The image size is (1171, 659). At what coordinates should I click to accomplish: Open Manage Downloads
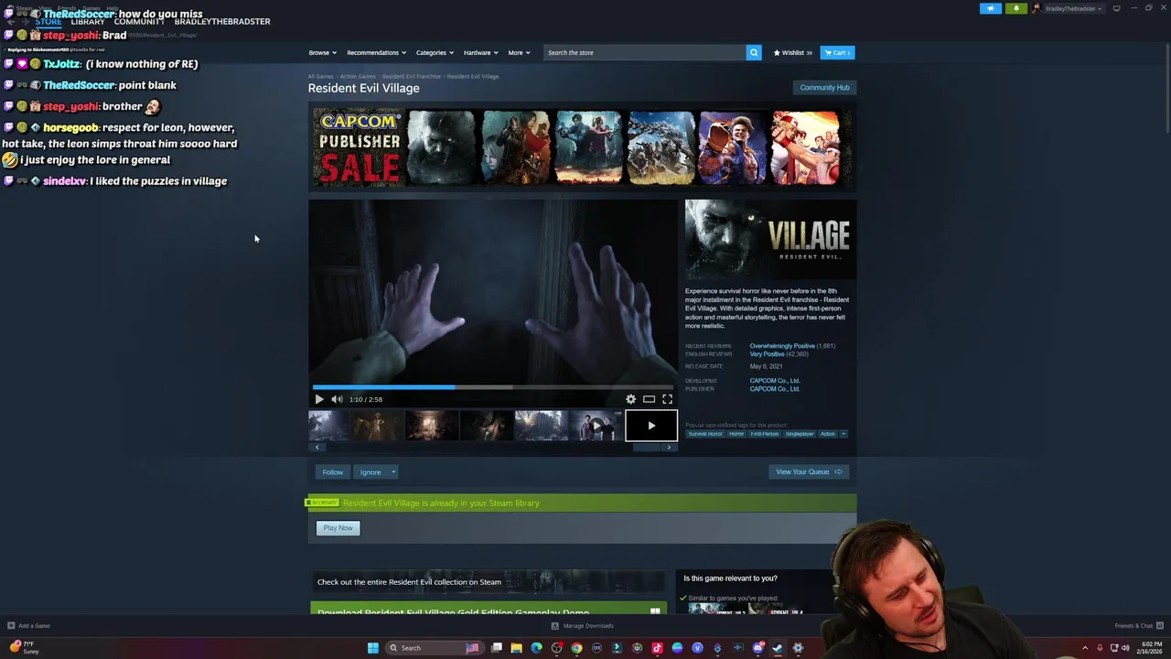[583, 626]
